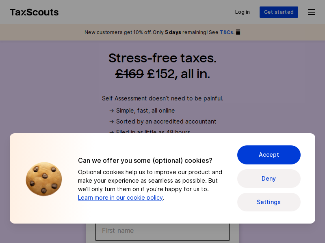The image size is (325, 243).
Task: Open cookie Settings
Action: (x=269, y=202)
